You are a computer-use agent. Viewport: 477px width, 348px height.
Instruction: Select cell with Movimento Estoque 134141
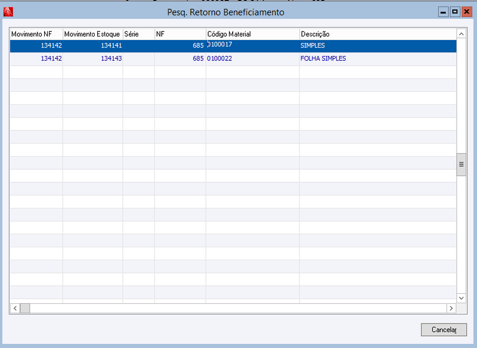pyautogui.click(x=93, y=46)
